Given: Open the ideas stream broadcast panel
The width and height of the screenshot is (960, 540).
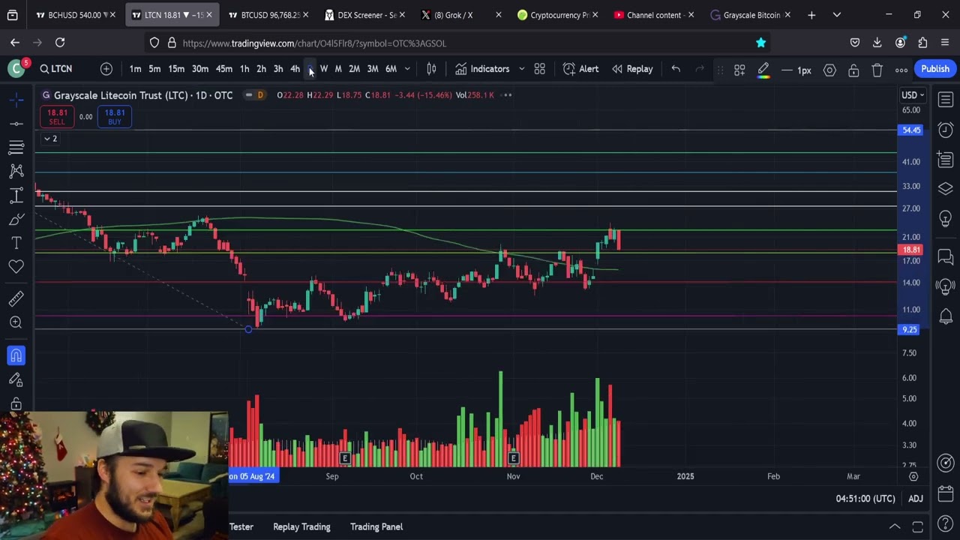Looking at the screenshot, I should 946,286.
